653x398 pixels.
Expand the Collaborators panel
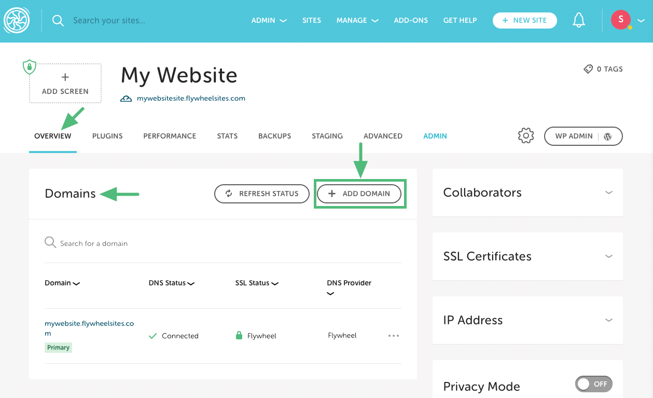608,193
